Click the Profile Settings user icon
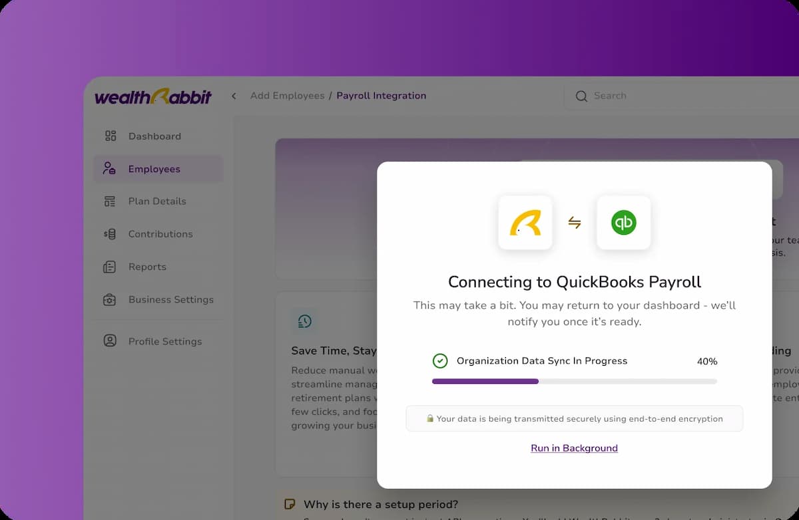 [110, 340]
